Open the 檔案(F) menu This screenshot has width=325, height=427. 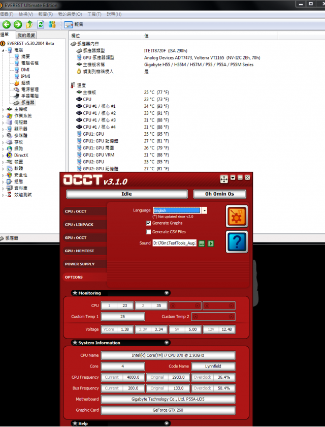[x=7, y=14]
